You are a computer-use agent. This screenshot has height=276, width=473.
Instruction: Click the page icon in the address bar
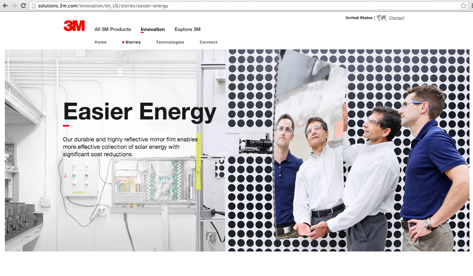[34, 5]
